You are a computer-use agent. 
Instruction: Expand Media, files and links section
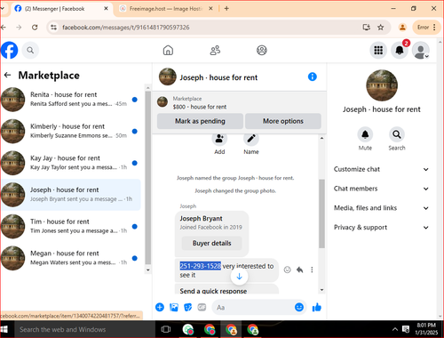tap(382, 208)
